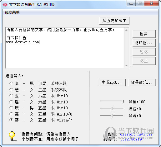This screenshot has width=161, height=147.
Task: Select the 玉 voice radio button
Action: click(11, 96)
